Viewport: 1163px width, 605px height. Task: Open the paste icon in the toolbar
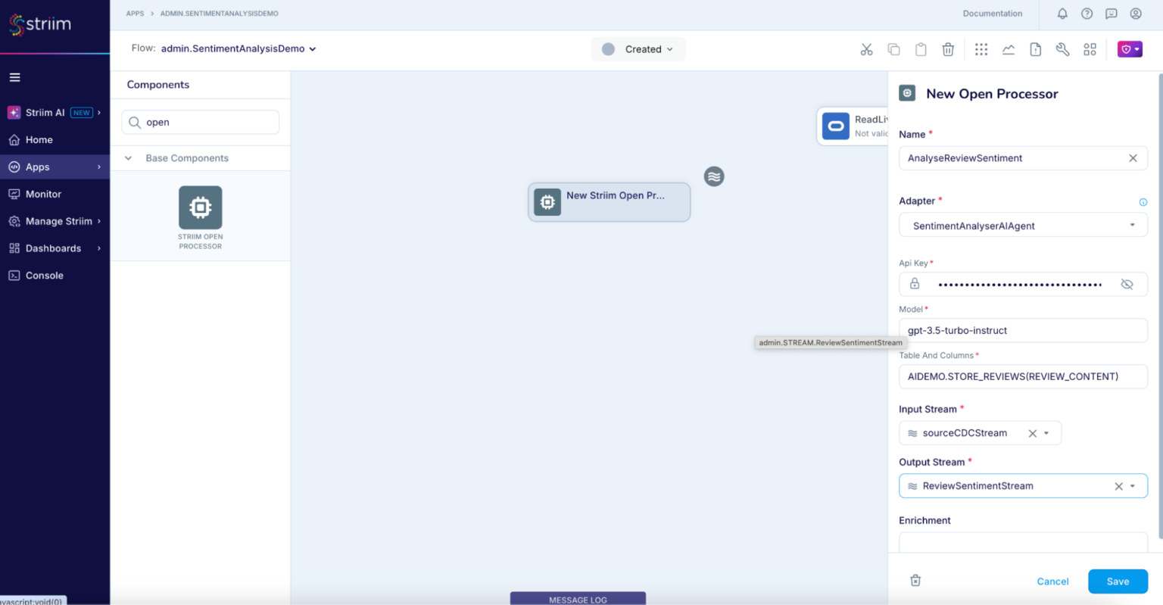click(921, 48)
